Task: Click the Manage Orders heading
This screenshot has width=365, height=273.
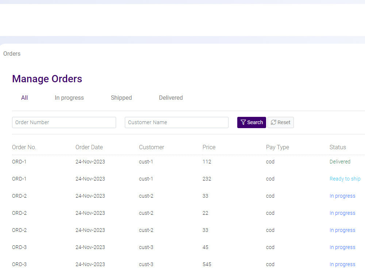Action: point(47,79)
